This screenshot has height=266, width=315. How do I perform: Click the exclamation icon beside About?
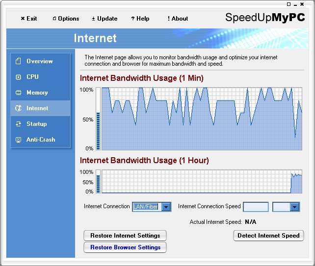tap(169, 19)
